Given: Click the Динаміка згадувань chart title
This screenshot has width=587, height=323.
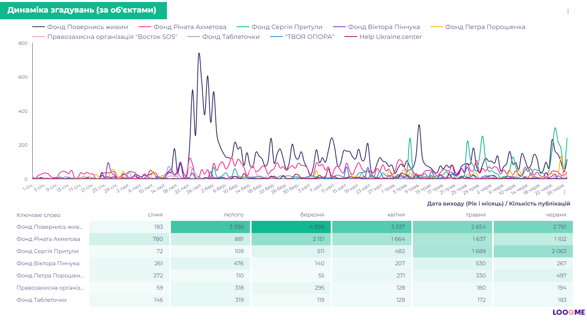Looking at the screenshot, I should tap(82, 10).
